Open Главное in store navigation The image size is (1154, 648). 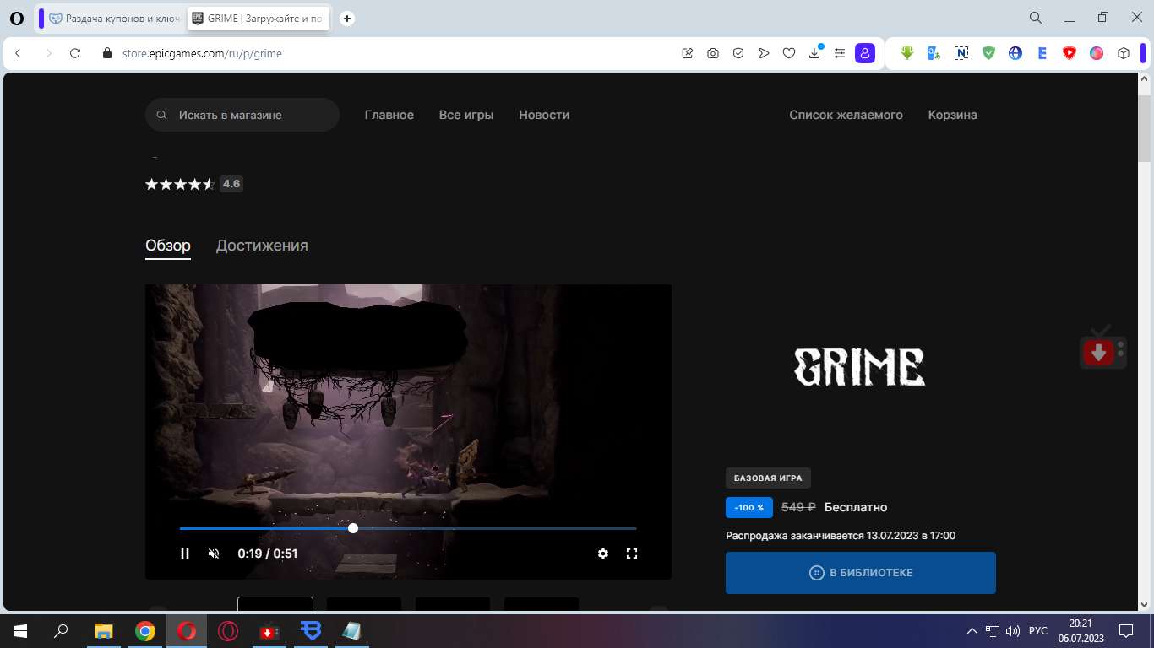click(x=389, y=115)
